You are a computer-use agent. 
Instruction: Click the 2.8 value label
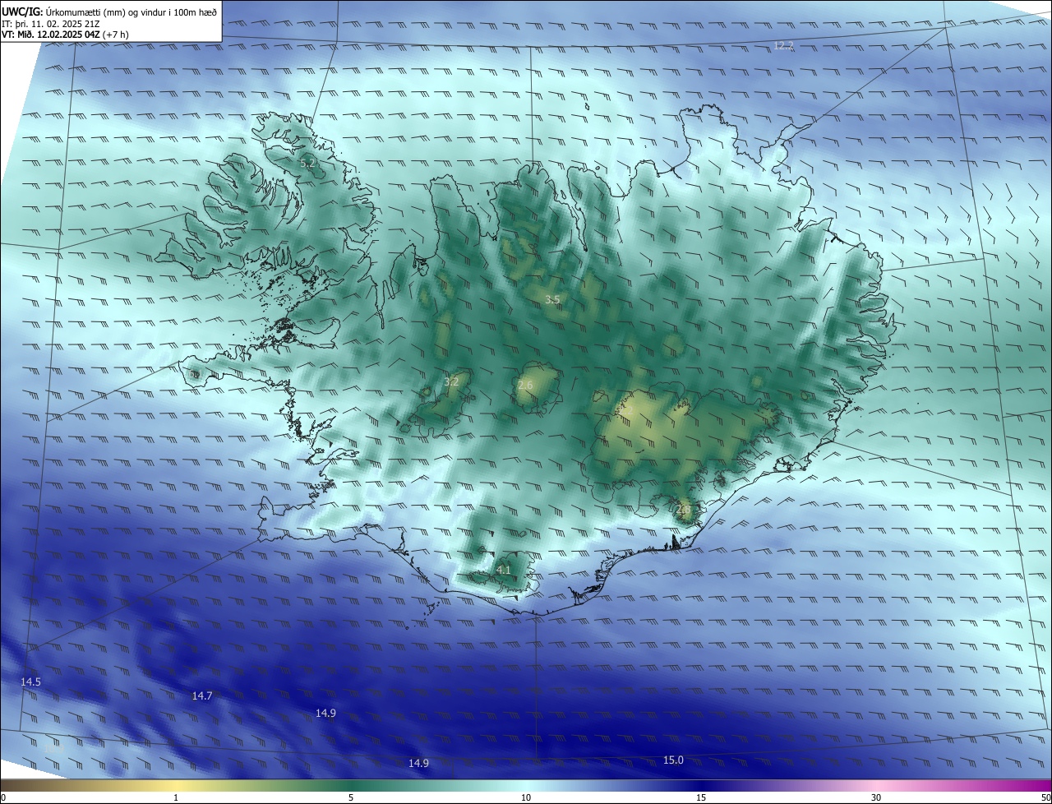[x=684, y=510]
